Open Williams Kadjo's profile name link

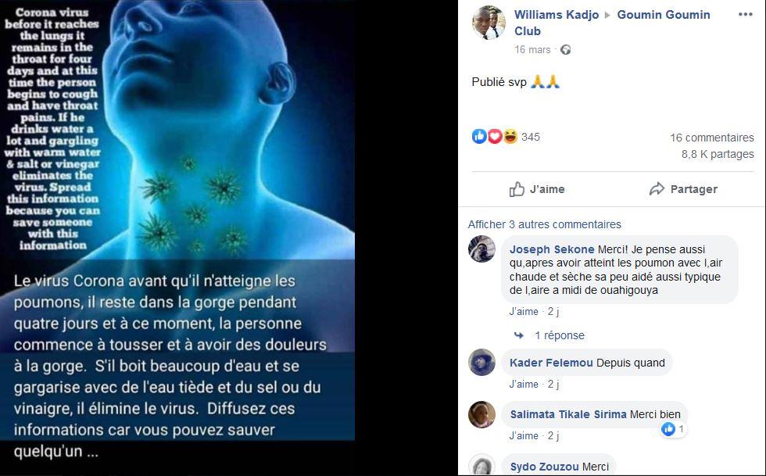point(557,15)
